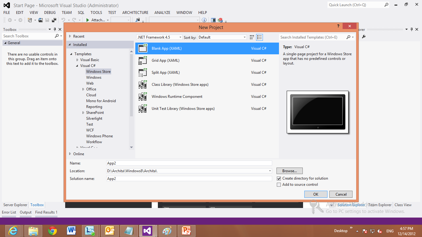Expand the SharePoint tree node
The height and width of the screenshot is (237, 422).
[83, 112]
